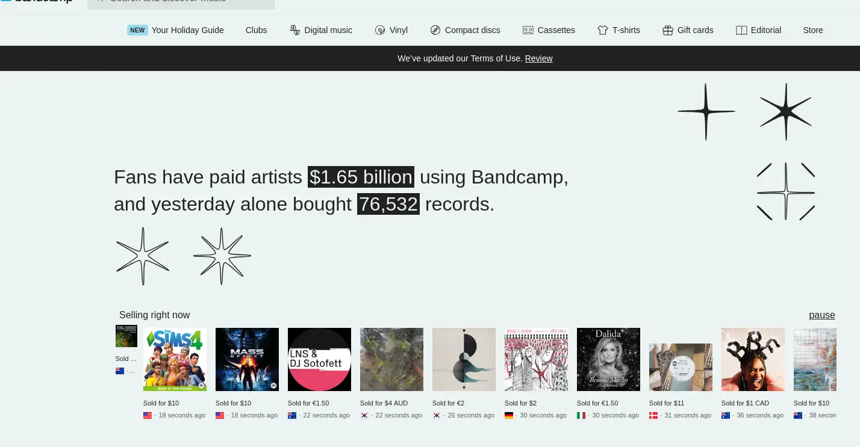This screenshot has width=860, height=447.
Task: Click the Gift cards present icon
Action: point(667,30)
